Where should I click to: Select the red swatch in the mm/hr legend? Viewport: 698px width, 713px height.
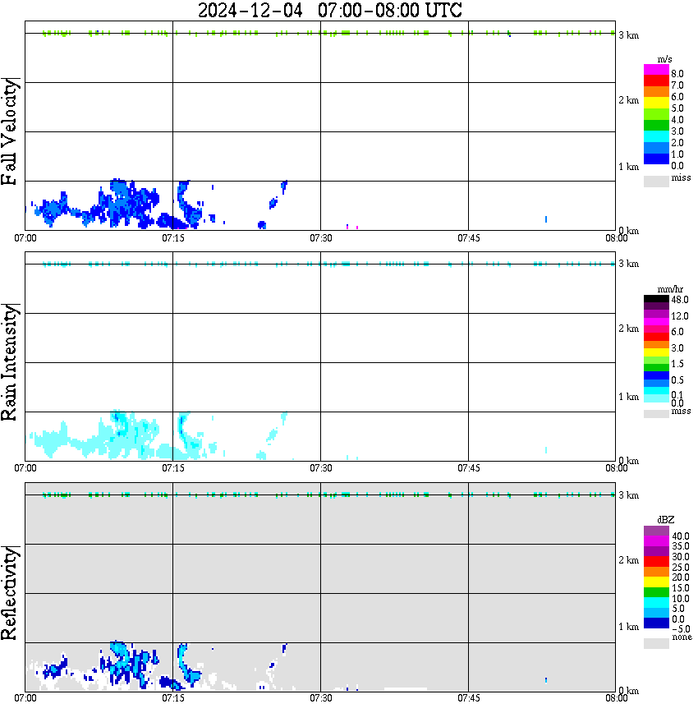pyautogui.click(x=656, y=337)
